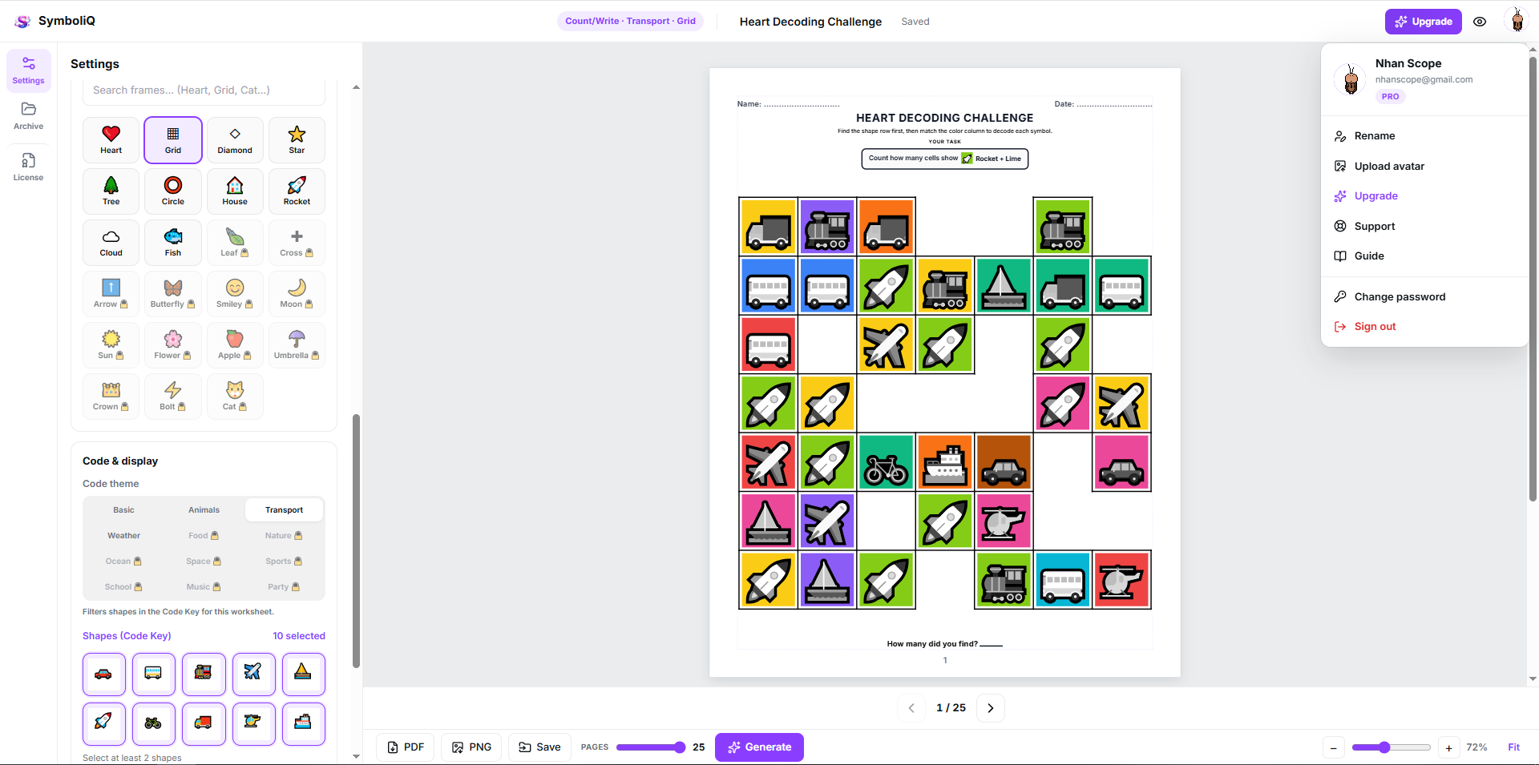Choose the Fish frame
The image size is (1539, 765).
(173, 243)
